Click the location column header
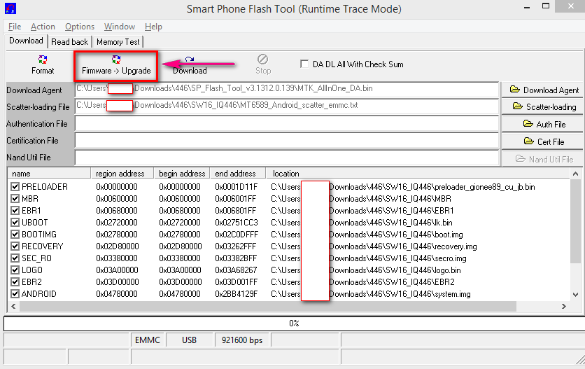 pos(286,174)
